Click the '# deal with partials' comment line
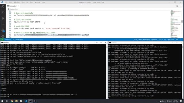Image resolution: width=184 pixels, height=103 pixels. [23, 13]
